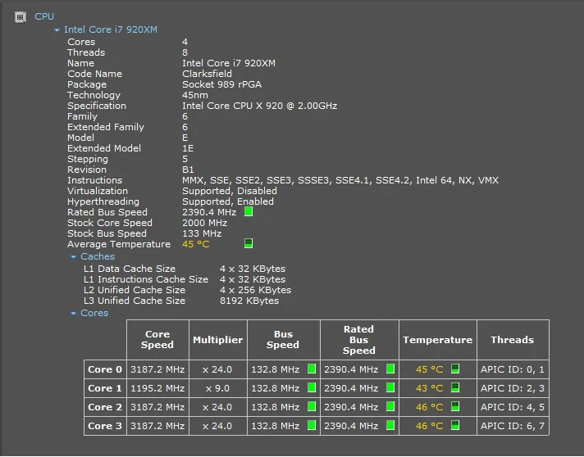This screenshot has height=457, width=584.
Task: Click the Technology value 45nm
Action: [195, 95]
